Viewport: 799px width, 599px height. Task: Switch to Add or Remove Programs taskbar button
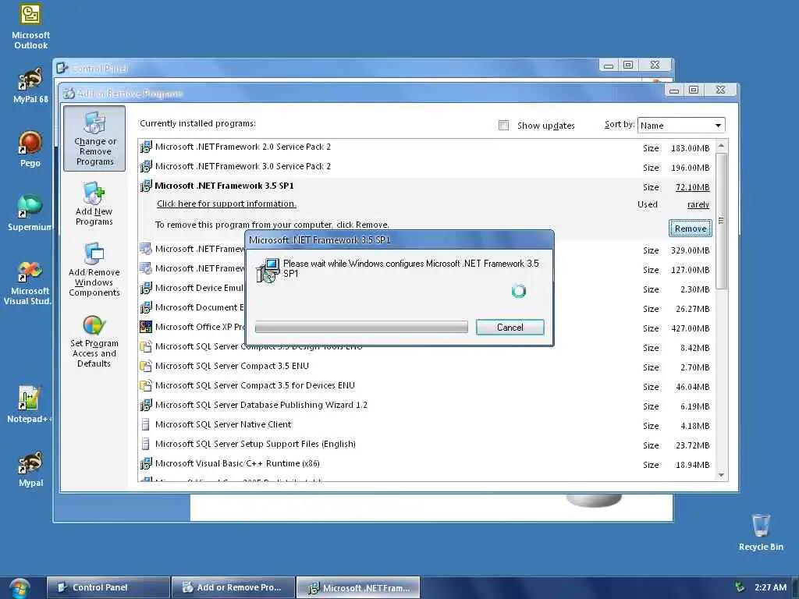click(233, 587)
